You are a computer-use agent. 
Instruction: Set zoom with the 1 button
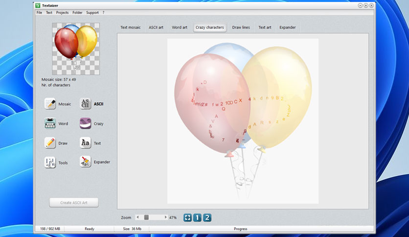pyautogui.click(x=198, y=217)
